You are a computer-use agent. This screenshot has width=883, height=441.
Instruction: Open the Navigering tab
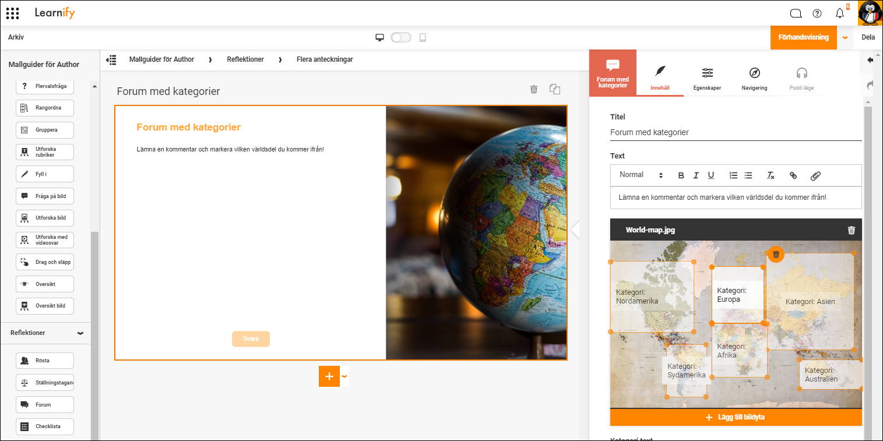(754, 79)
